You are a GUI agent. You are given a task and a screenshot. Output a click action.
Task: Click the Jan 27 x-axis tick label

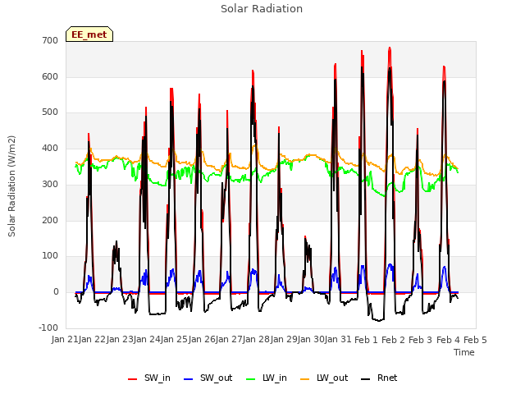[x=229, y=339]
